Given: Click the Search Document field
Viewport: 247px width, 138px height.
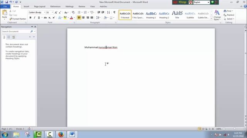Looking at the screenshot, I should point(16,31).
